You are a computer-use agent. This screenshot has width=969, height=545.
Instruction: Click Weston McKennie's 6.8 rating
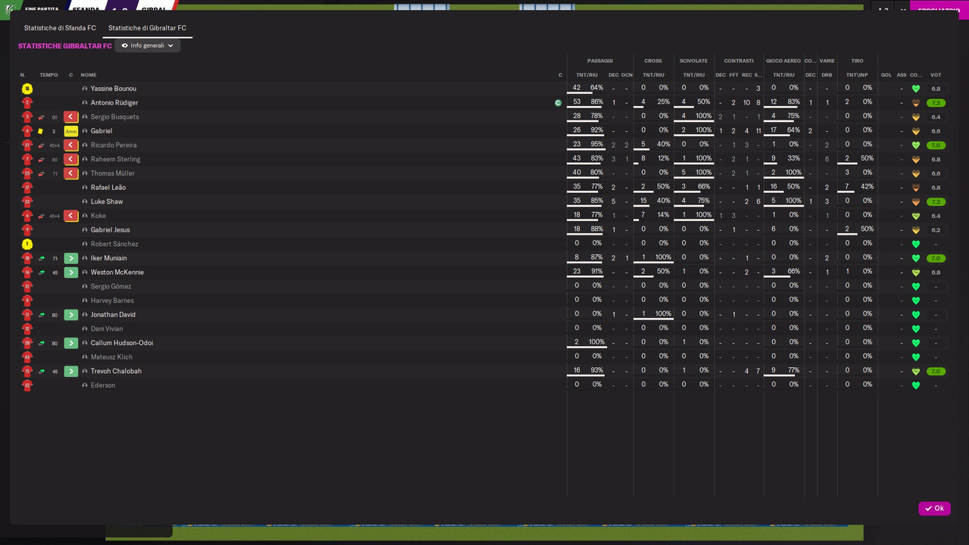click(936, 272)
